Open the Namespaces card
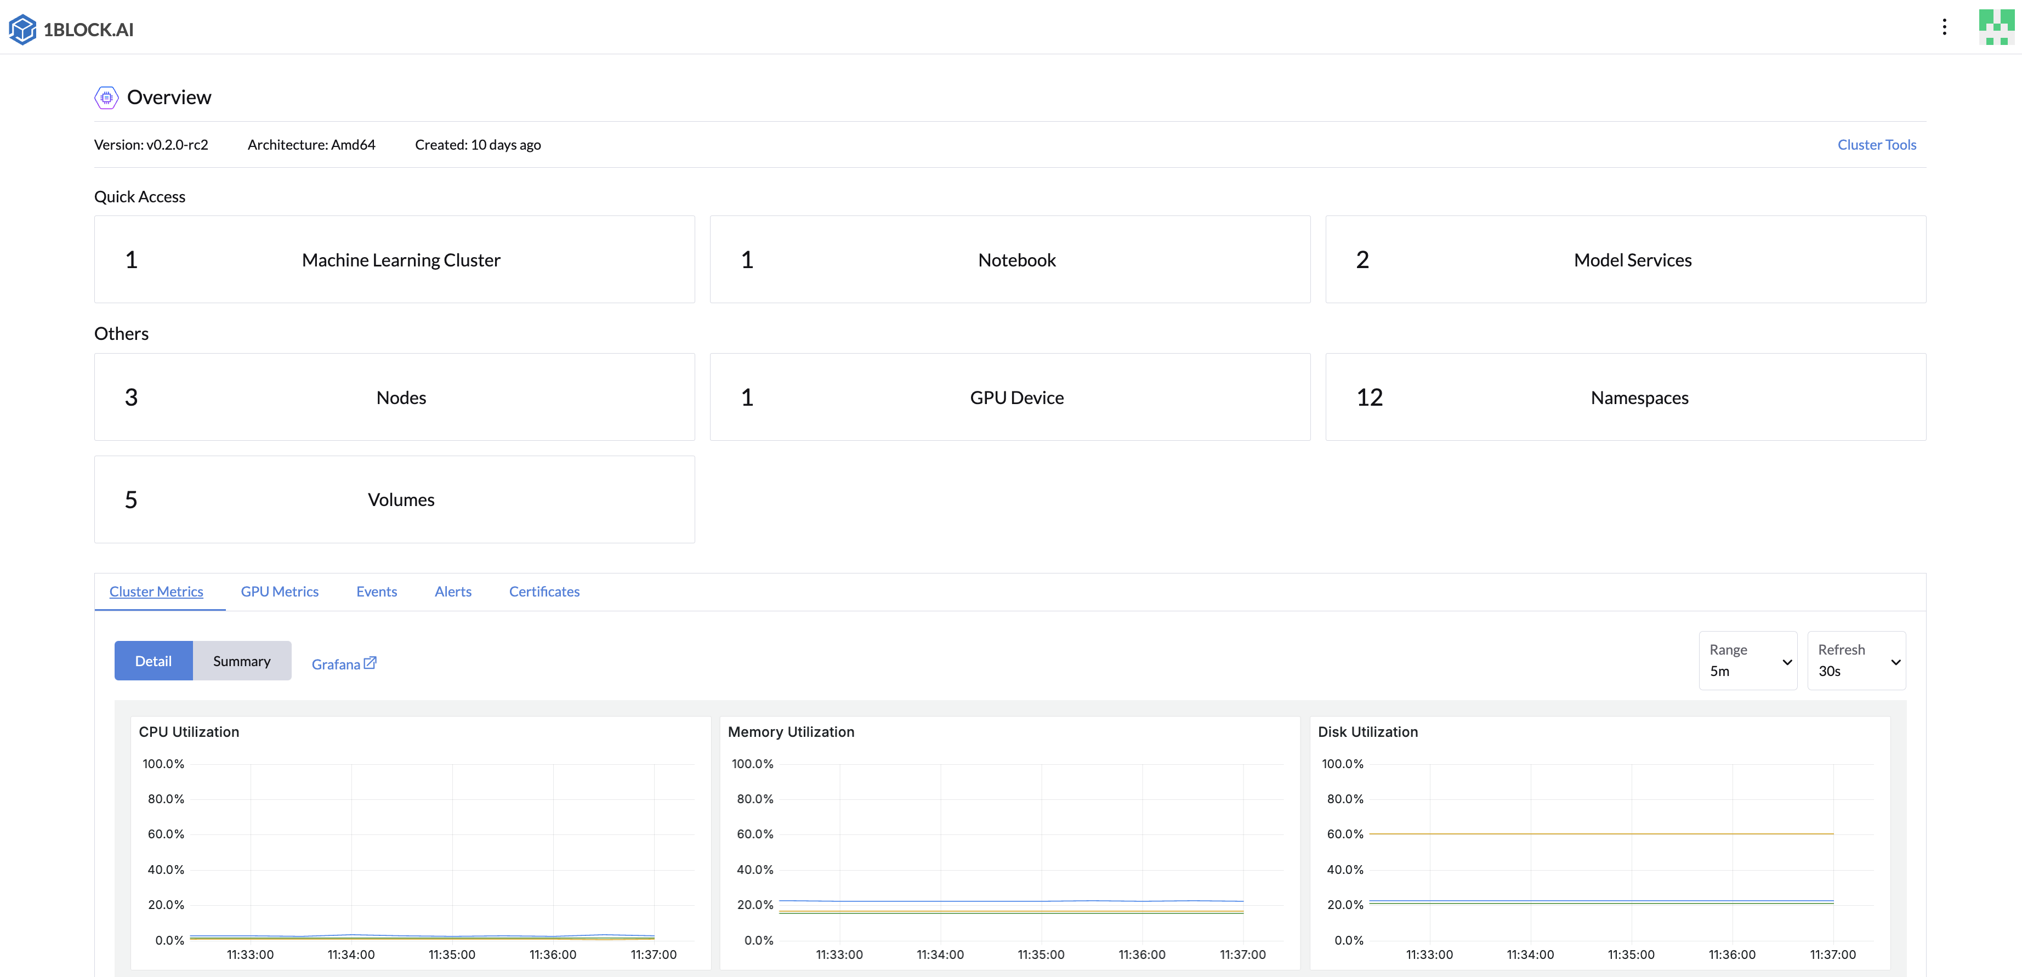The height and width of the screenshot is (977, 2022). click(x=1626, y=397)
